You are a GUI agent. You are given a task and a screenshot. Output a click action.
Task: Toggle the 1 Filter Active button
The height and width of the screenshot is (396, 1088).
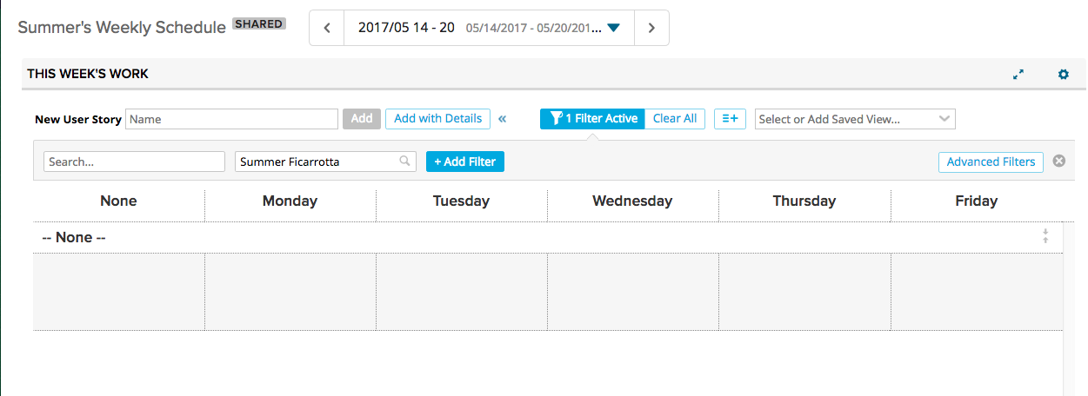592,119
